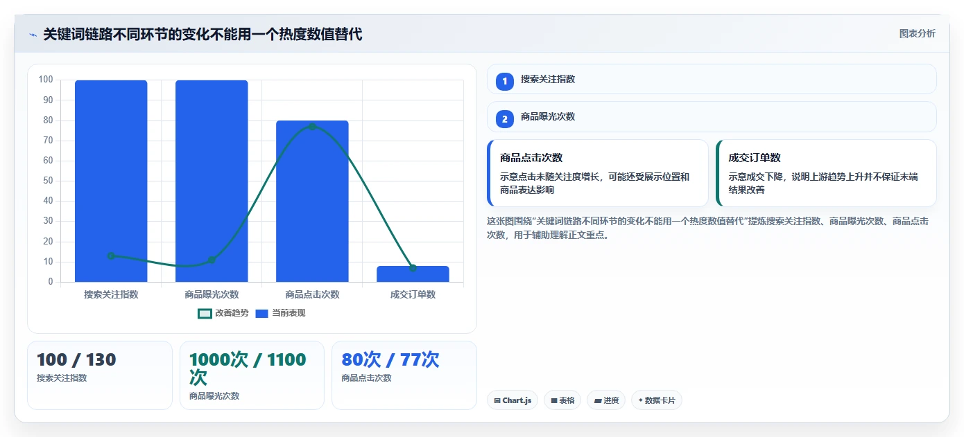Toggle the 当前表现 legend swatch
The image size is (964, 437).
261,313
